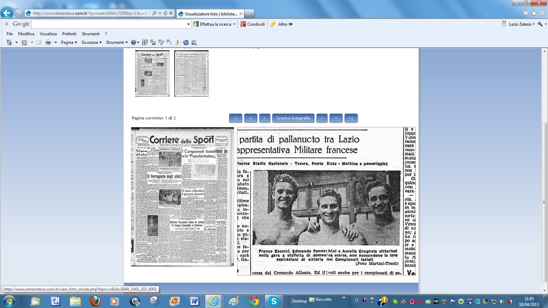The image size is (548, 308).
Task: Refresh the page from the address bar
Action: (x=165, y=13)
